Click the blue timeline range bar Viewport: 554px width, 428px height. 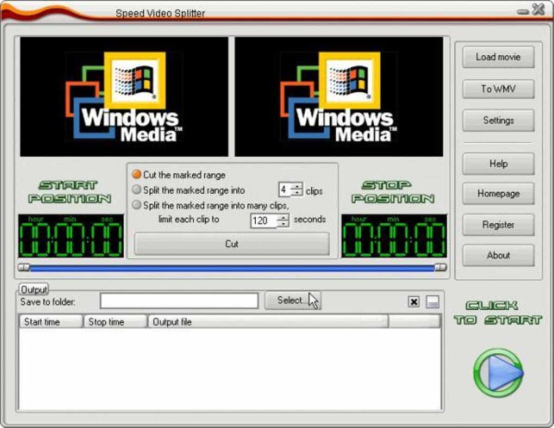click(x=232, y=269)
